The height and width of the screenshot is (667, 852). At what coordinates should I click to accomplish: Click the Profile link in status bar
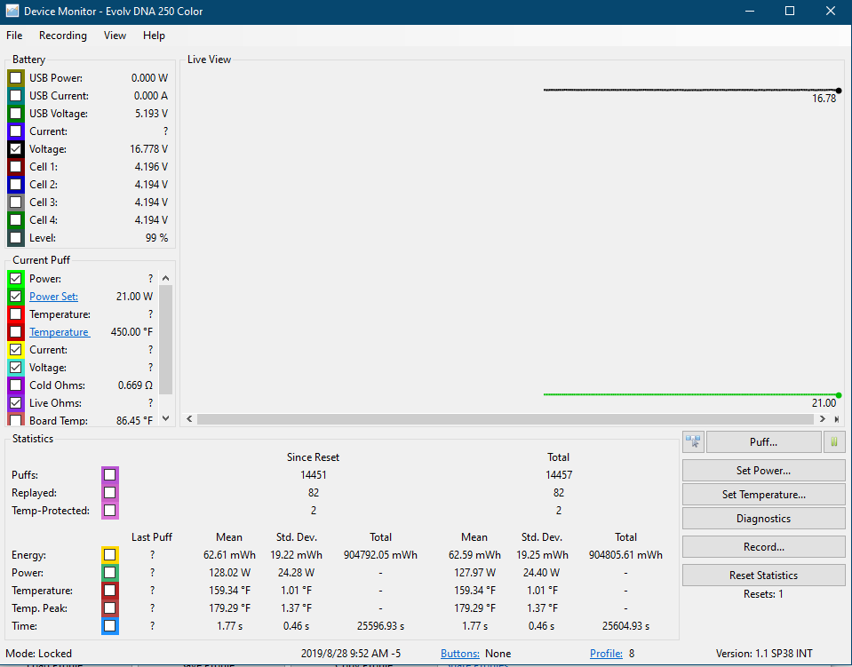pos(606,654)
